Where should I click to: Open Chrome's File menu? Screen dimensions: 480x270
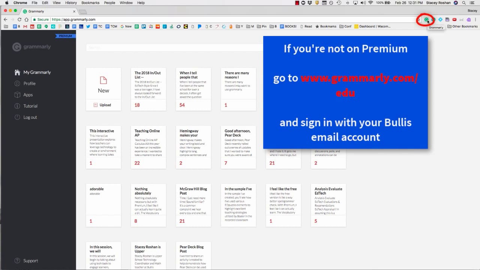(34, 3)
